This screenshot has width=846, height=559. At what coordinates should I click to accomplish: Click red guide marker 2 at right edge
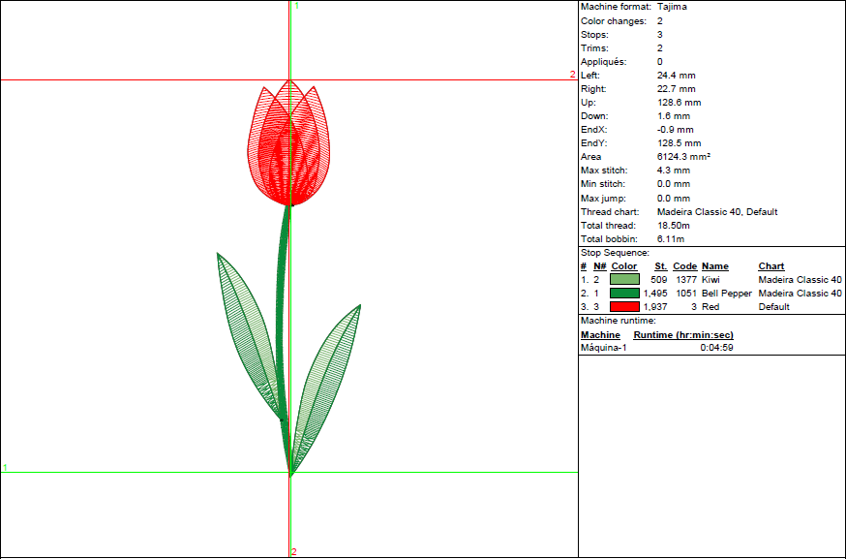pyautogui.click(x=572, y=75)
